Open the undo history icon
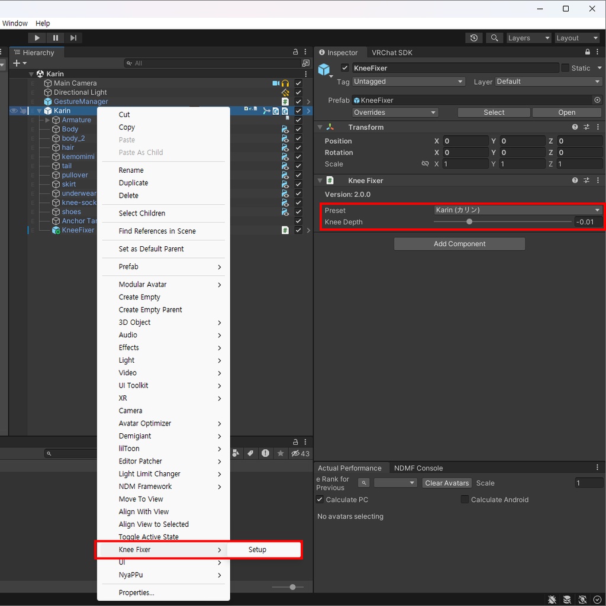The width and height of the screenshot is (606, 606). coord(474,38)
